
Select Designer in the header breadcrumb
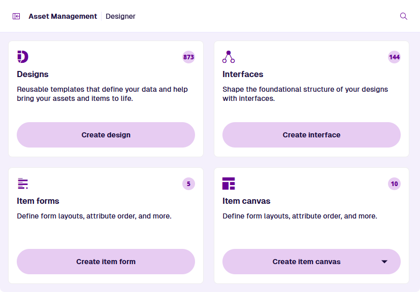120,16
